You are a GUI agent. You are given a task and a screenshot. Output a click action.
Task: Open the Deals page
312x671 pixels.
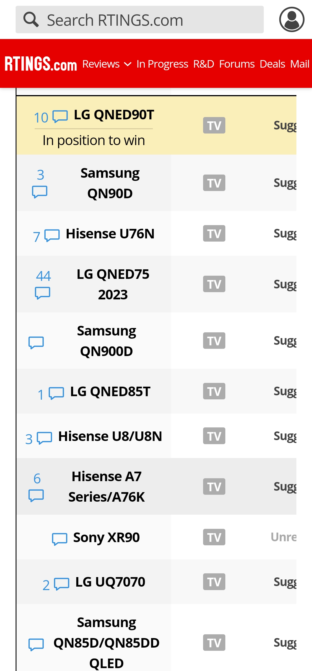pyautogui.click(x=272, y=64)
